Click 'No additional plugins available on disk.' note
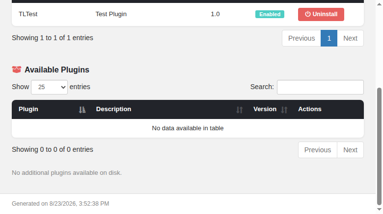The width and height of the screenshot is (383, 214). pyautogui.click(x=67, y=173)
